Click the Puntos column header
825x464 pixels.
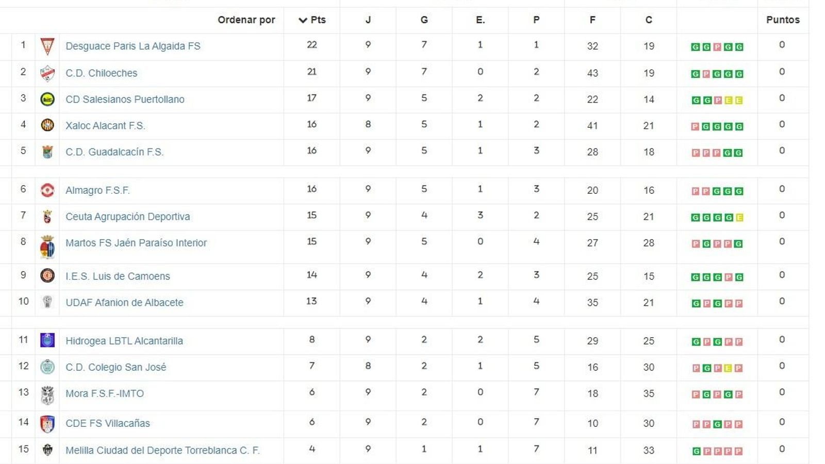point(783,20)
